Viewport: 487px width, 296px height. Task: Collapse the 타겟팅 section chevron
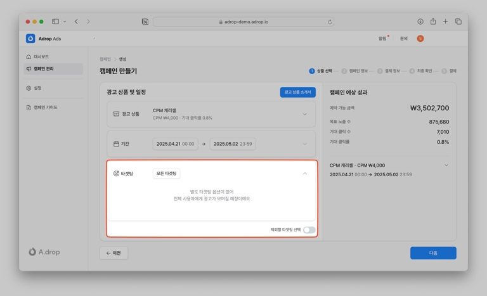tap(305, 174)
